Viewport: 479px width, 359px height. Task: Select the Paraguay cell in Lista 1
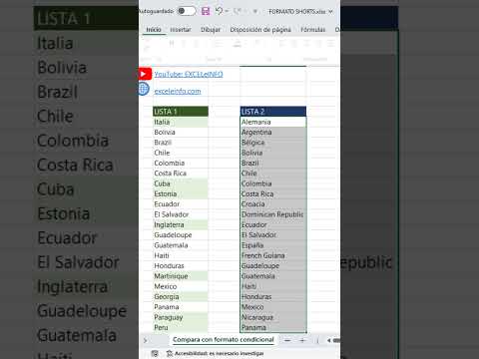[x=181, y=317]
